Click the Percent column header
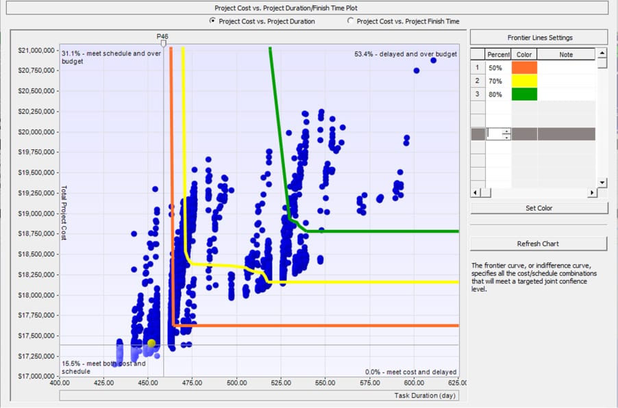 497,54
